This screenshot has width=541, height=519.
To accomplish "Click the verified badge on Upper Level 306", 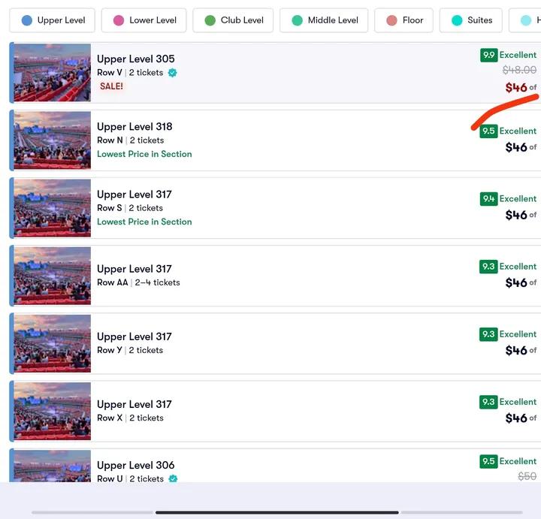I will (173, 478).
